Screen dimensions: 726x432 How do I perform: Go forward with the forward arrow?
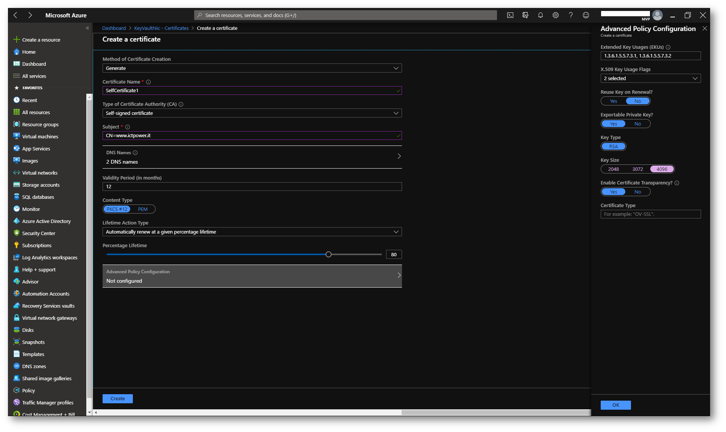click(x=30, y=15)
